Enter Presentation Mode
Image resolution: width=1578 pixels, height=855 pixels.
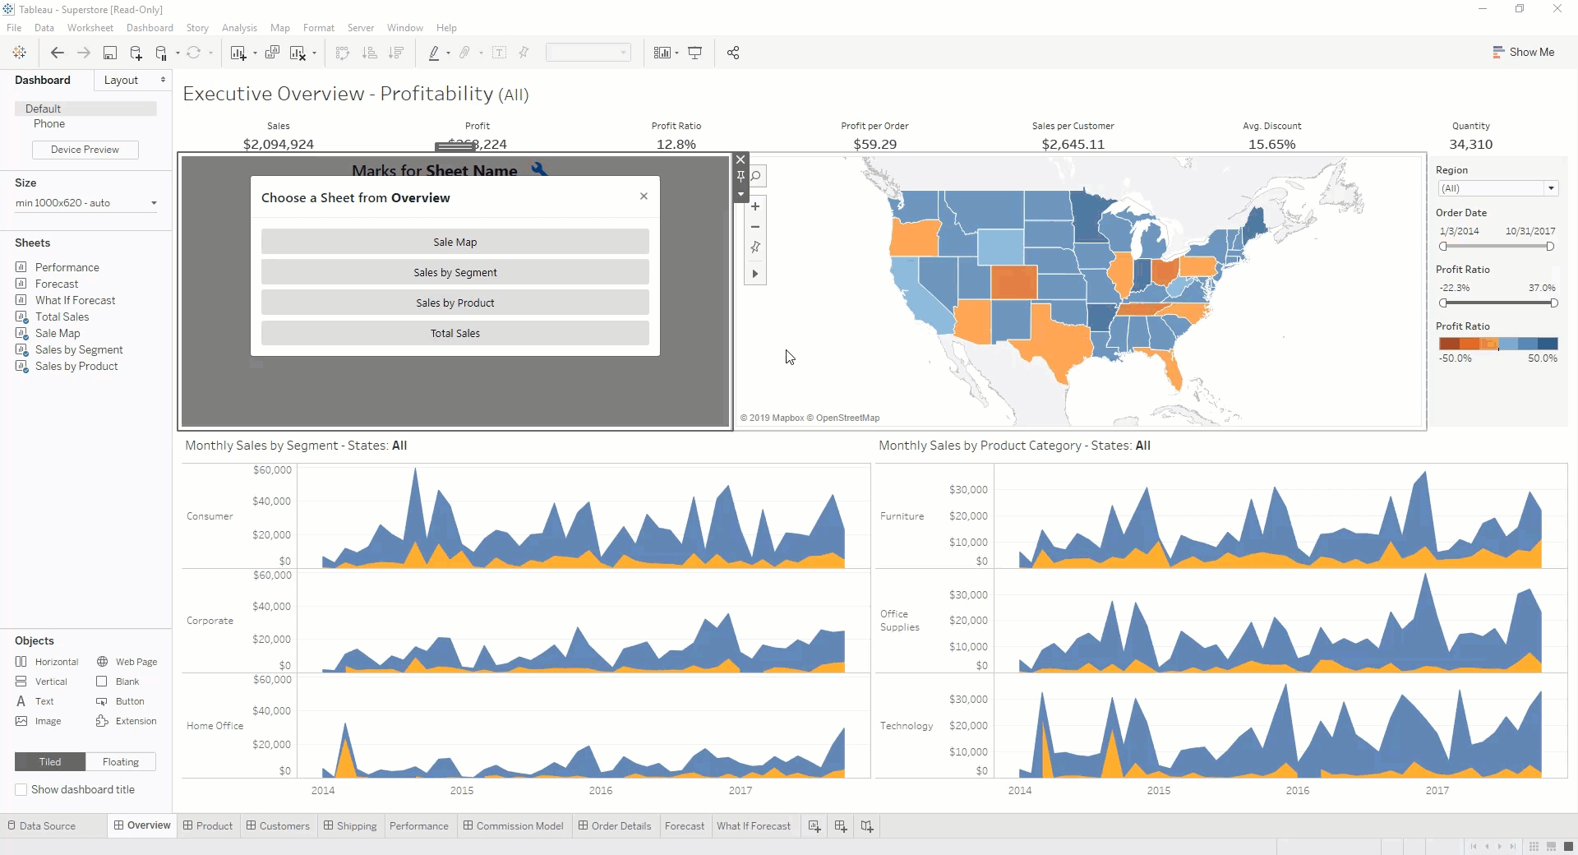coord(694,53)
